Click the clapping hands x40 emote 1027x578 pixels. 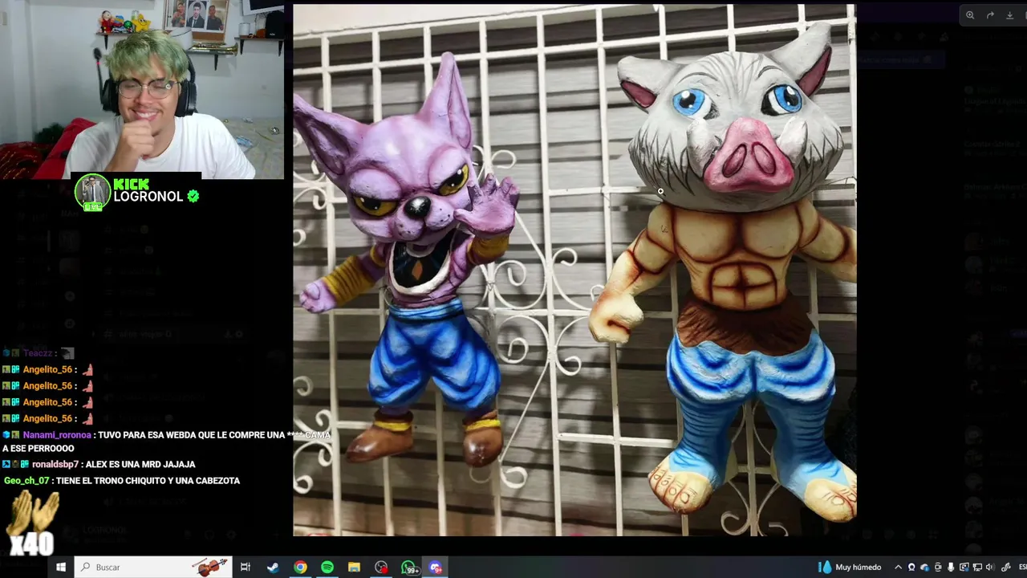tap(33, 523)
